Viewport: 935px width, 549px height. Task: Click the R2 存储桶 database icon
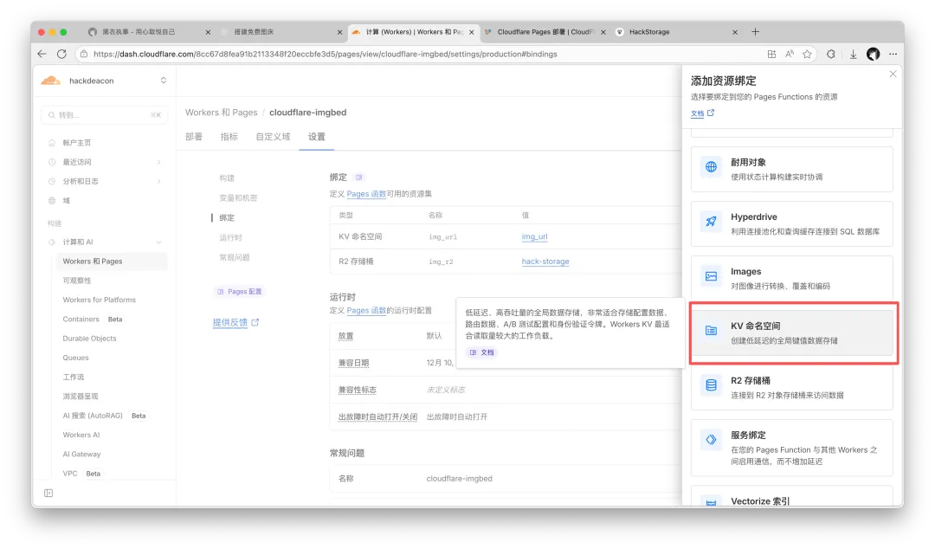(x=711, y=384)
